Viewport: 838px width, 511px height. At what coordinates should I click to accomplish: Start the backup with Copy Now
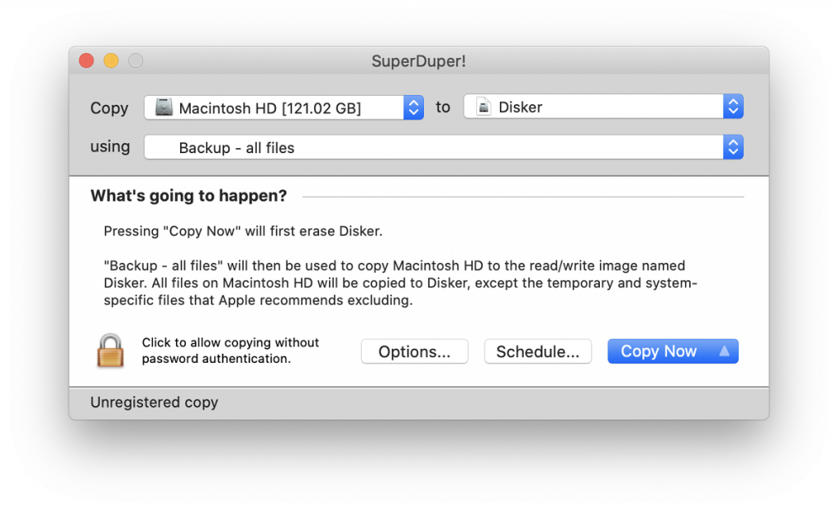tap(658, 351)
